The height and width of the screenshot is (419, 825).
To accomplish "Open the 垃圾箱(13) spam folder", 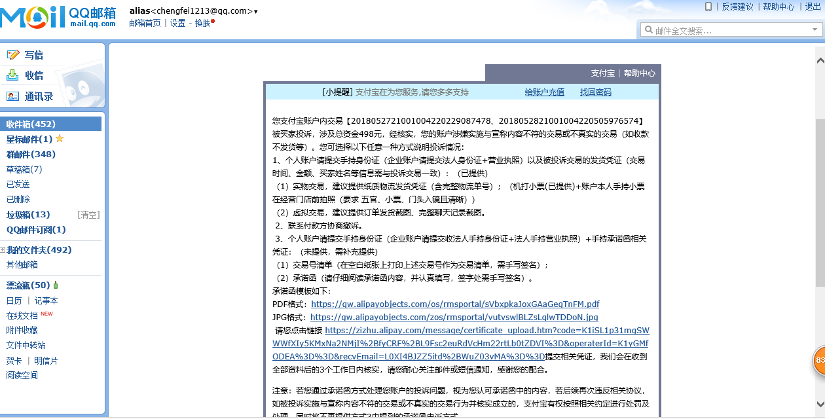I will tap(28, 215).
